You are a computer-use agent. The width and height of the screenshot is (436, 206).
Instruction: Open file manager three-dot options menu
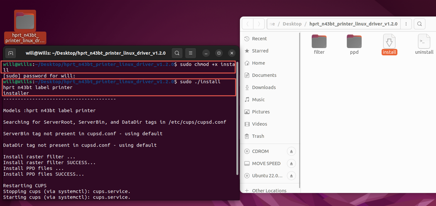(406, 24)
